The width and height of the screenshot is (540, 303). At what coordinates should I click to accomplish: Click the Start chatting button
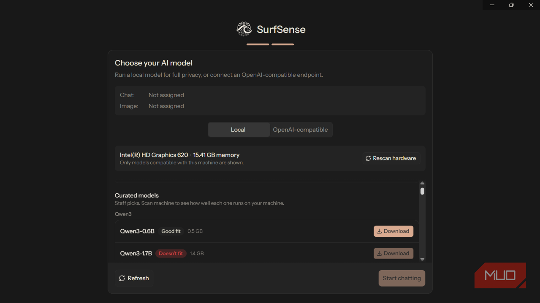point(402,278)
